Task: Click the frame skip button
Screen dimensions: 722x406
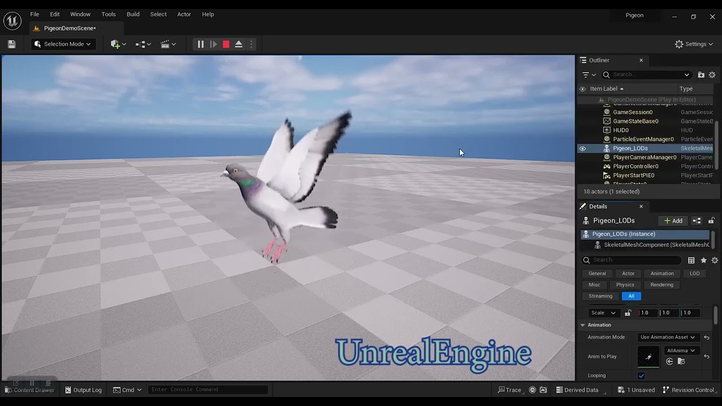Action: pyautogui.click(x=213, y=44)
